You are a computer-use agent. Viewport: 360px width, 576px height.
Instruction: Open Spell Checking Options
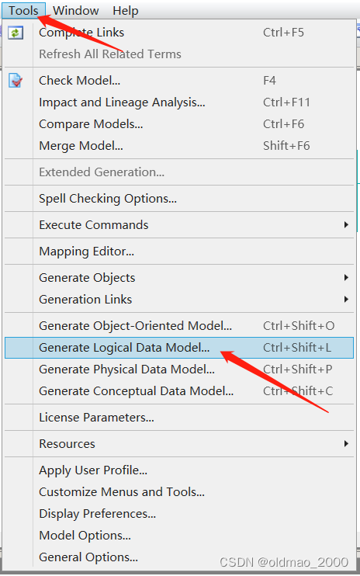point(179,199)
